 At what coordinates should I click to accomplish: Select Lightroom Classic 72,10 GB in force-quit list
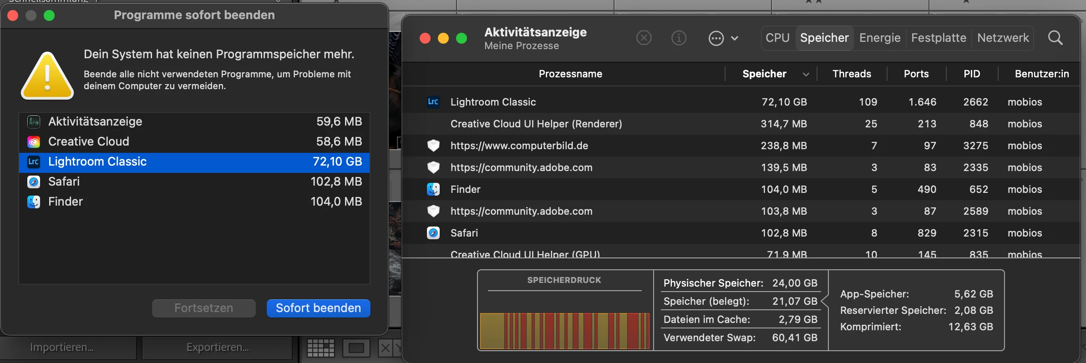coord(194,161)
